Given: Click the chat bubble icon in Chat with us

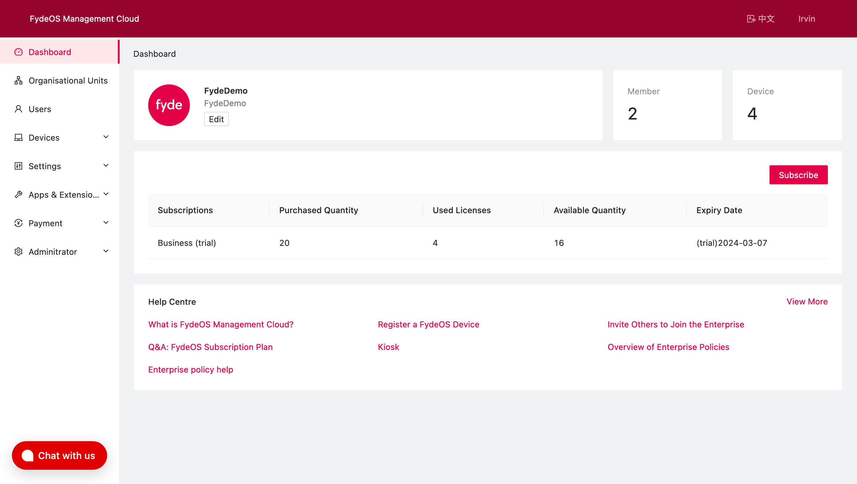Looking at the screenshot, I should pyautogui.click(x=28, y=455).
